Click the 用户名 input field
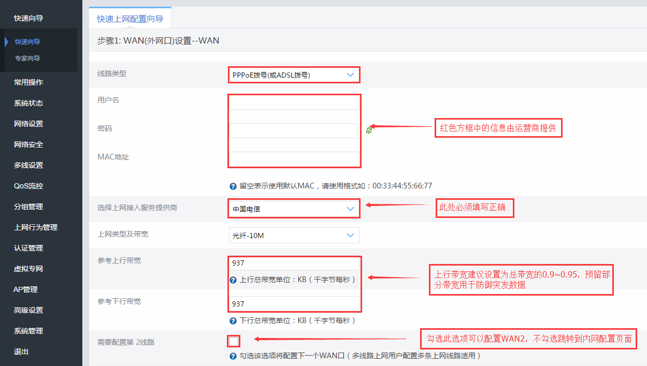Viewport: 647px width, 366px height. 294,103
